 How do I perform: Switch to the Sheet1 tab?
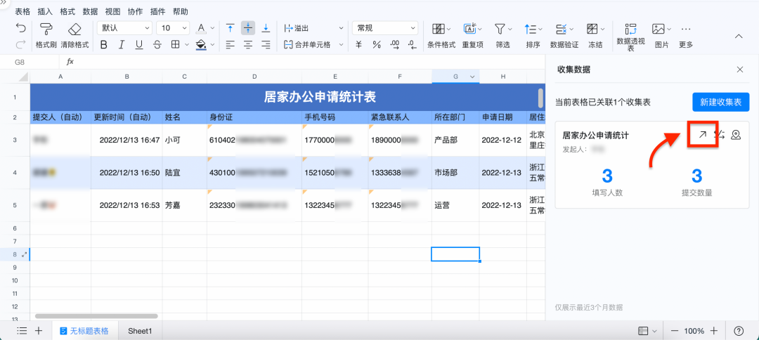point(140,331)
